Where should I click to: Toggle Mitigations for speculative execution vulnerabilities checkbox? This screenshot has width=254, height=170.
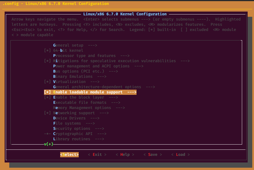(x=47, y=61)
